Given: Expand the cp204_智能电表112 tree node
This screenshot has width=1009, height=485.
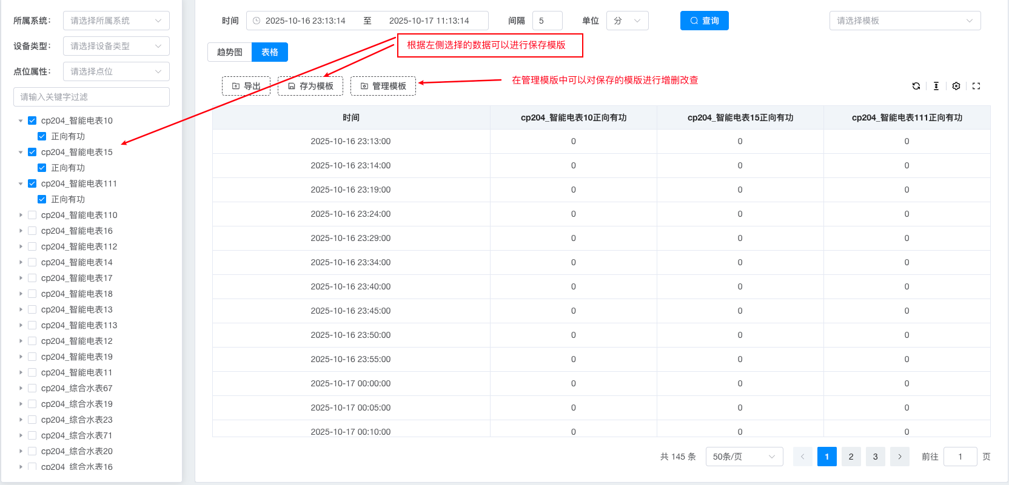Looking at the screenshot, I should (21, 246).
